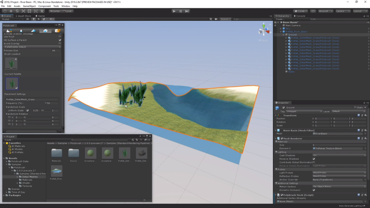Open Reflection Probes dropdown
This screenshot has width=370, height=208.
(339, 176)
